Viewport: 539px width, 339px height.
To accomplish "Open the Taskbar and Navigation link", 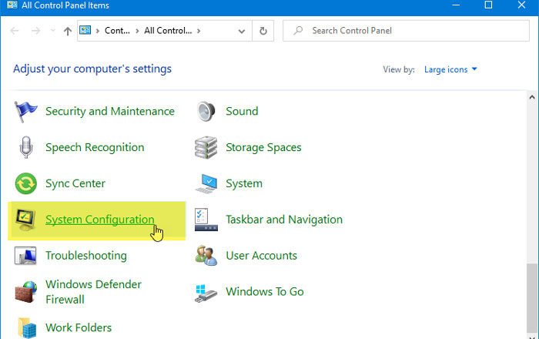I will [284, 220].
